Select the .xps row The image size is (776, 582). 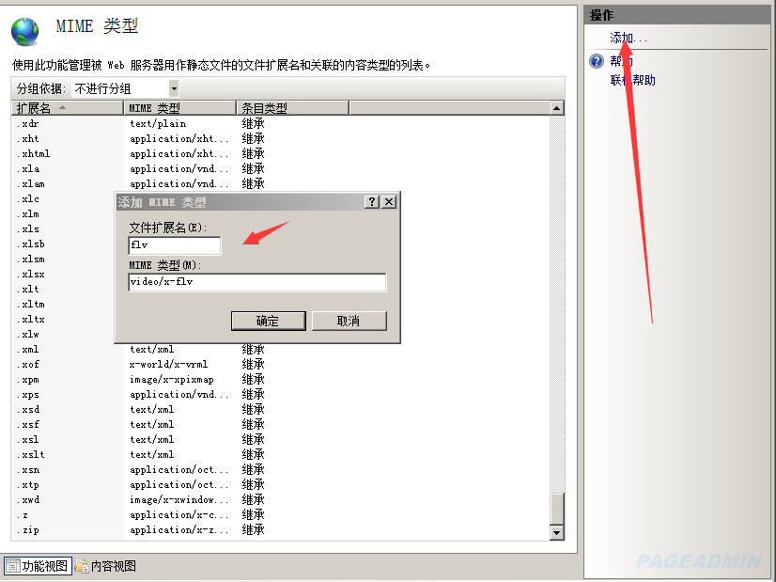(280, 395)
